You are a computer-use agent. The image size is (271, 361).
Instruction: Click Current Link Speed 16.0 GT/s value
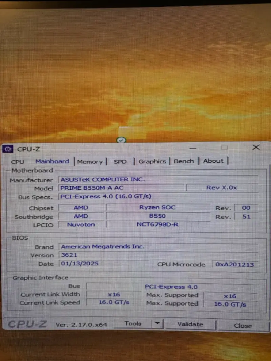(x=114, y=302)
